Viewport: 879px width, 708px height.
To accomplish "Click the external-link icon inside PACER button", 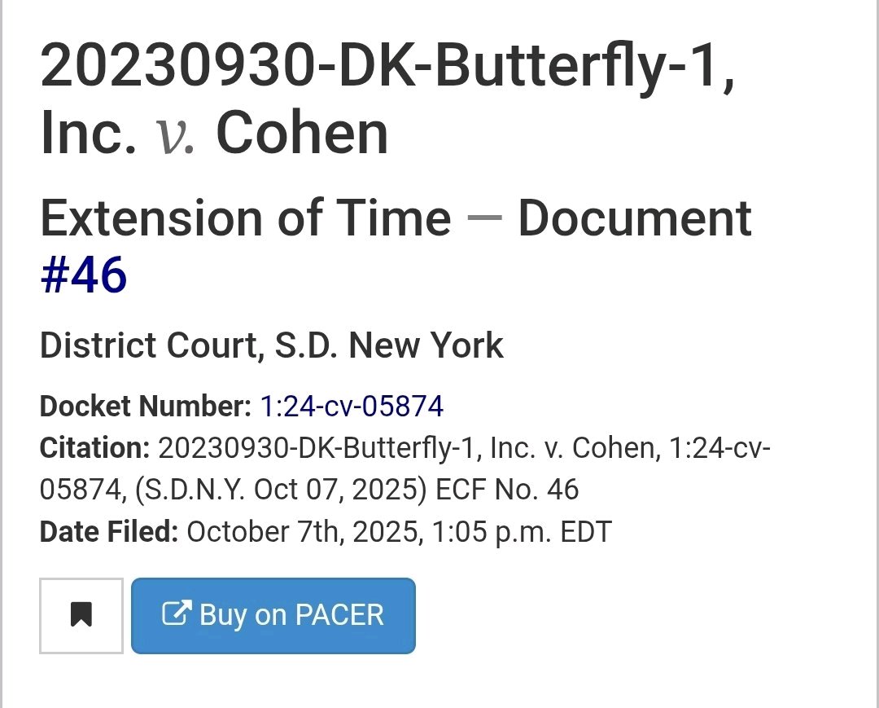I will (x=177, y=613).
